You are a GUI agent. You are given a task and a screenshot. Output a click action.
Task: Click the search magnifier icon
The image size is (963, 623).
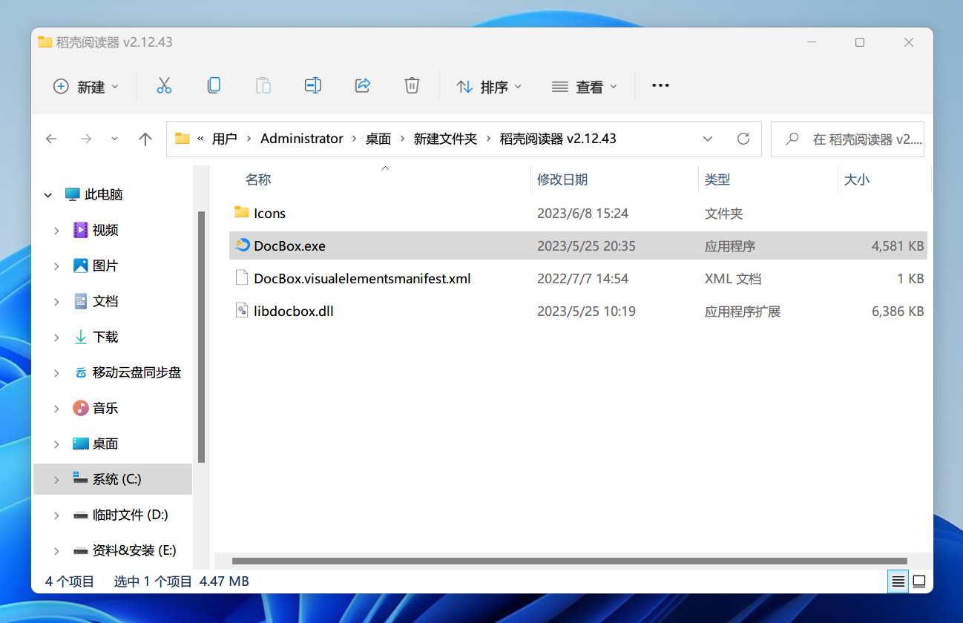click(792, 139)
